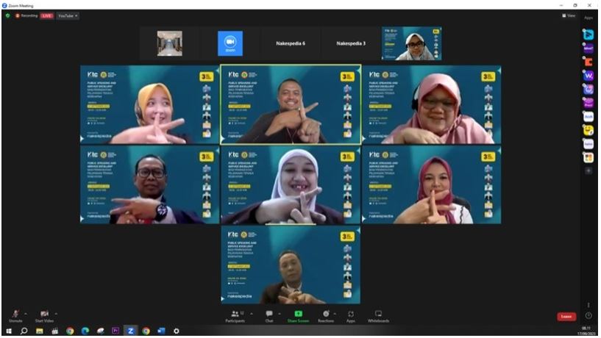Open the Apps button in toolbar
The height and width of the screenshot is (338, 601).
(351, 316)
